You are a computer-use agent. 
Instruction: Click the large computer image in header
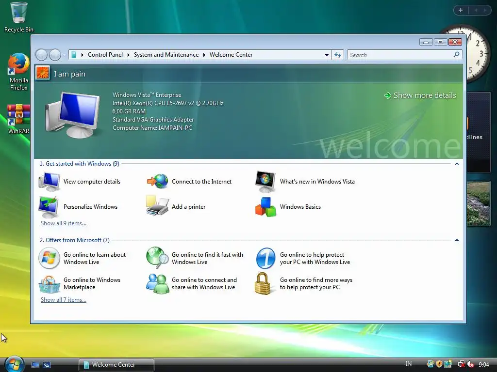pos(72,115)
